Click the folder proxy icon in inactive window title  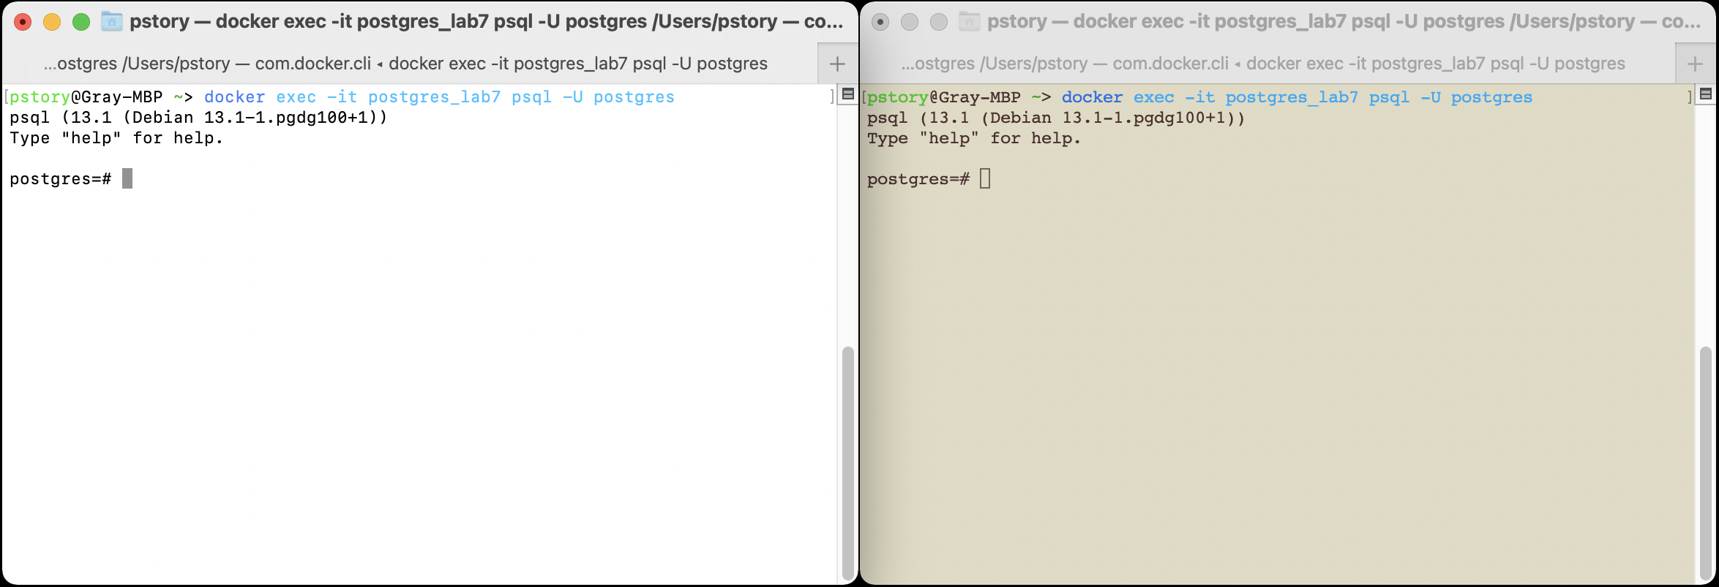point(969,22)
